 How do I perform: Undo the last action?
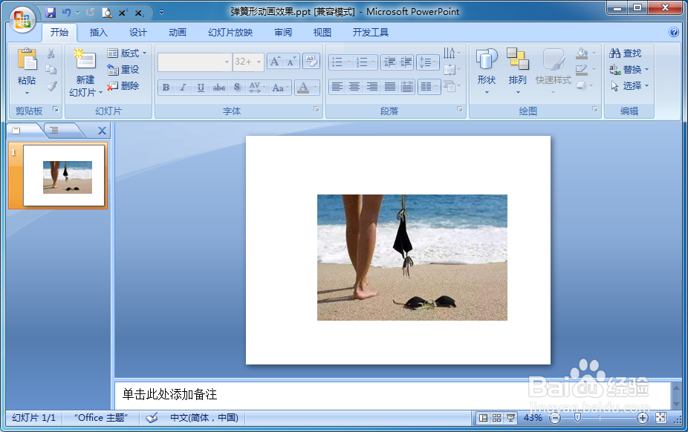coord(66,13)
